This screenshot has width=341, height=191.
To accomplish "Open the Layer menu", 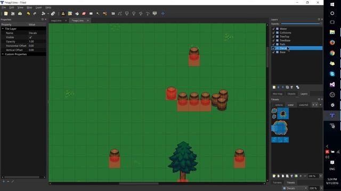I will click(38, 7).
